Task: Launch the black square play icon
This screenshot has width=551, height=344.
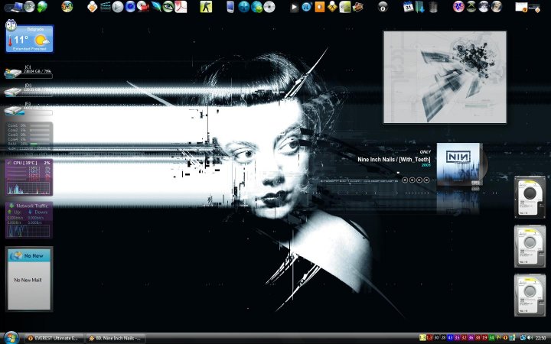Action: (x=294, y=7)
